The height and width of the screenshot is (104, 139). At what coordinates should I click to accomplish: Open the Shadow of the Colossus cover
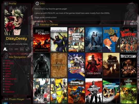(111, 65)
